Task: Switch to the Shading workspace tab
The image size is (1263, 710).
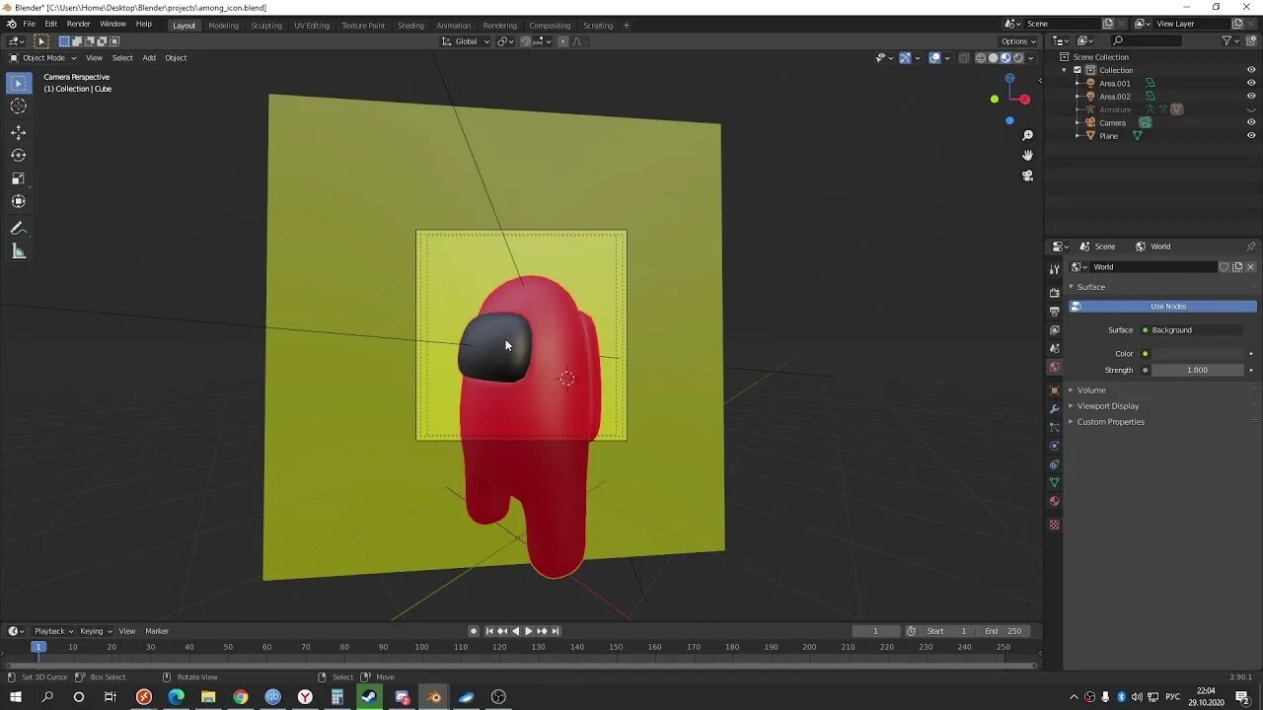Action: click(410, 26)
